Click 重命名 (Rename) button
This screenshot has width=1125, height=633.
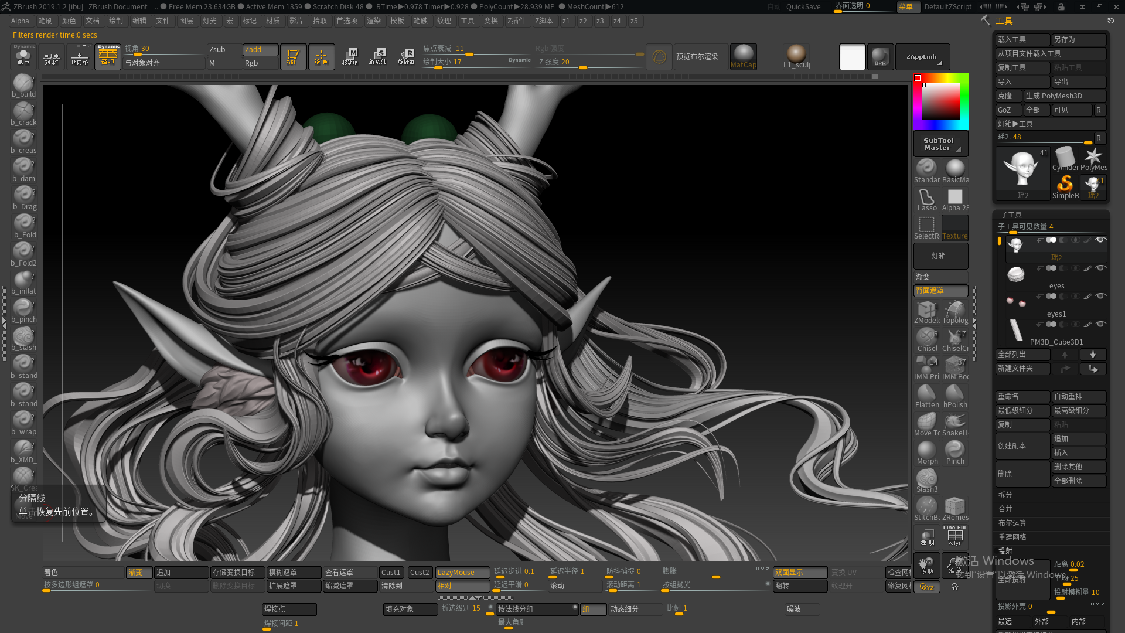pyautogui.click(x=1023, y=396)
